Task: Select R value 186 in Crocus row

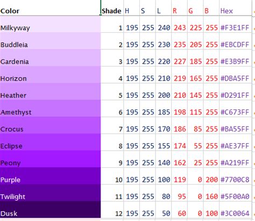Action: click(x=179, y=125)
